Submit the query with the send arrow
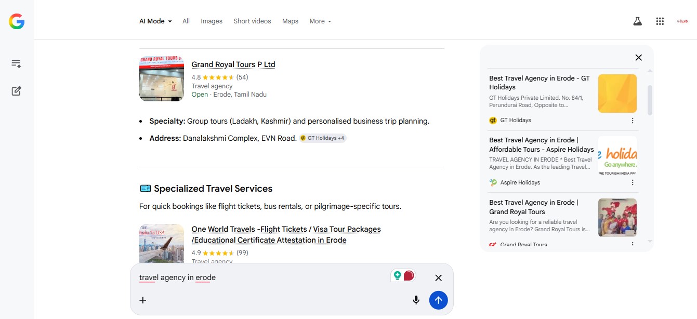 tap(438, 300)
